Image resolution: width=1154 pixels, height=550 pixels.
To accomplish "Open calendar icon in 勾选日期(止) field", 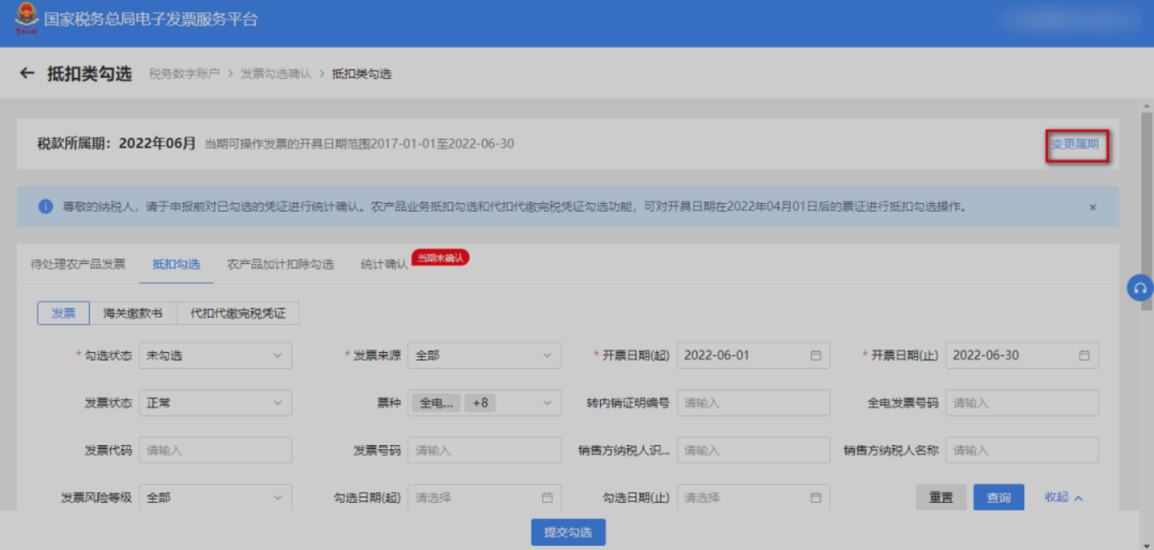I will pos(815,497).
